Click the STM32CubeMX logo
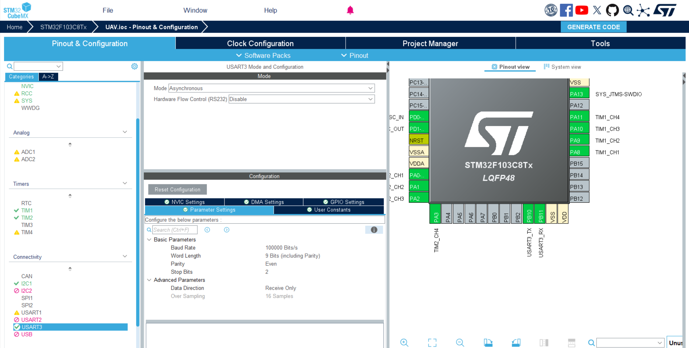The width and height of the screenshot is (689, 348). 17,10
